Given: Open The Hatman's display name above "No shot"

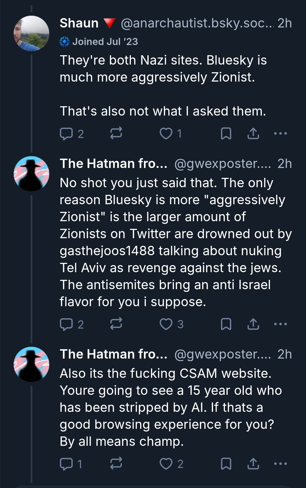Looking at the screenshot, I should tap(113, 164).
